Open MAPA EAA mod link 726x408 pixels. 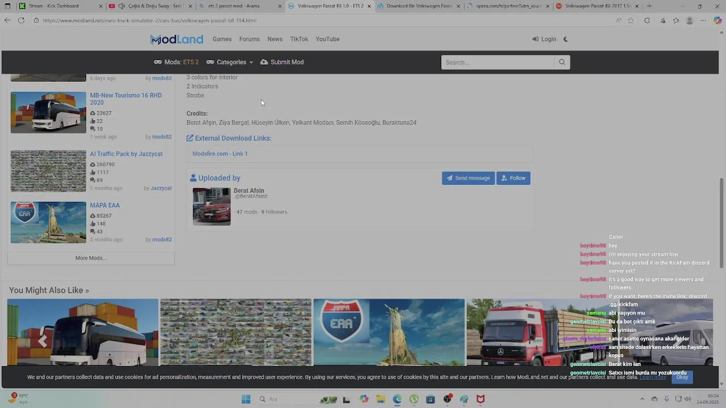pyautogui.click(x=104, y=206)
